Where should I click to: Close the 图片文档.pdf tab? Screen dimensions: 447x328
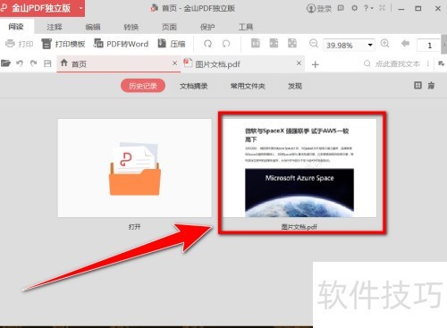point(299,63)
